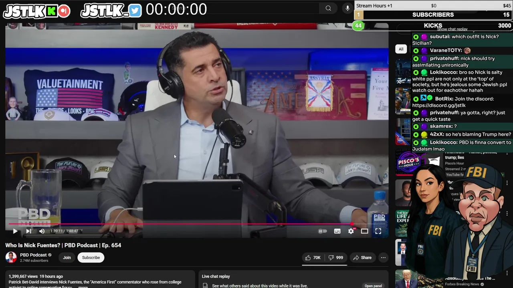This screenshot has height=288, width=513.
Task: Toggle the autoplay switch
Action: coord(323,231)
